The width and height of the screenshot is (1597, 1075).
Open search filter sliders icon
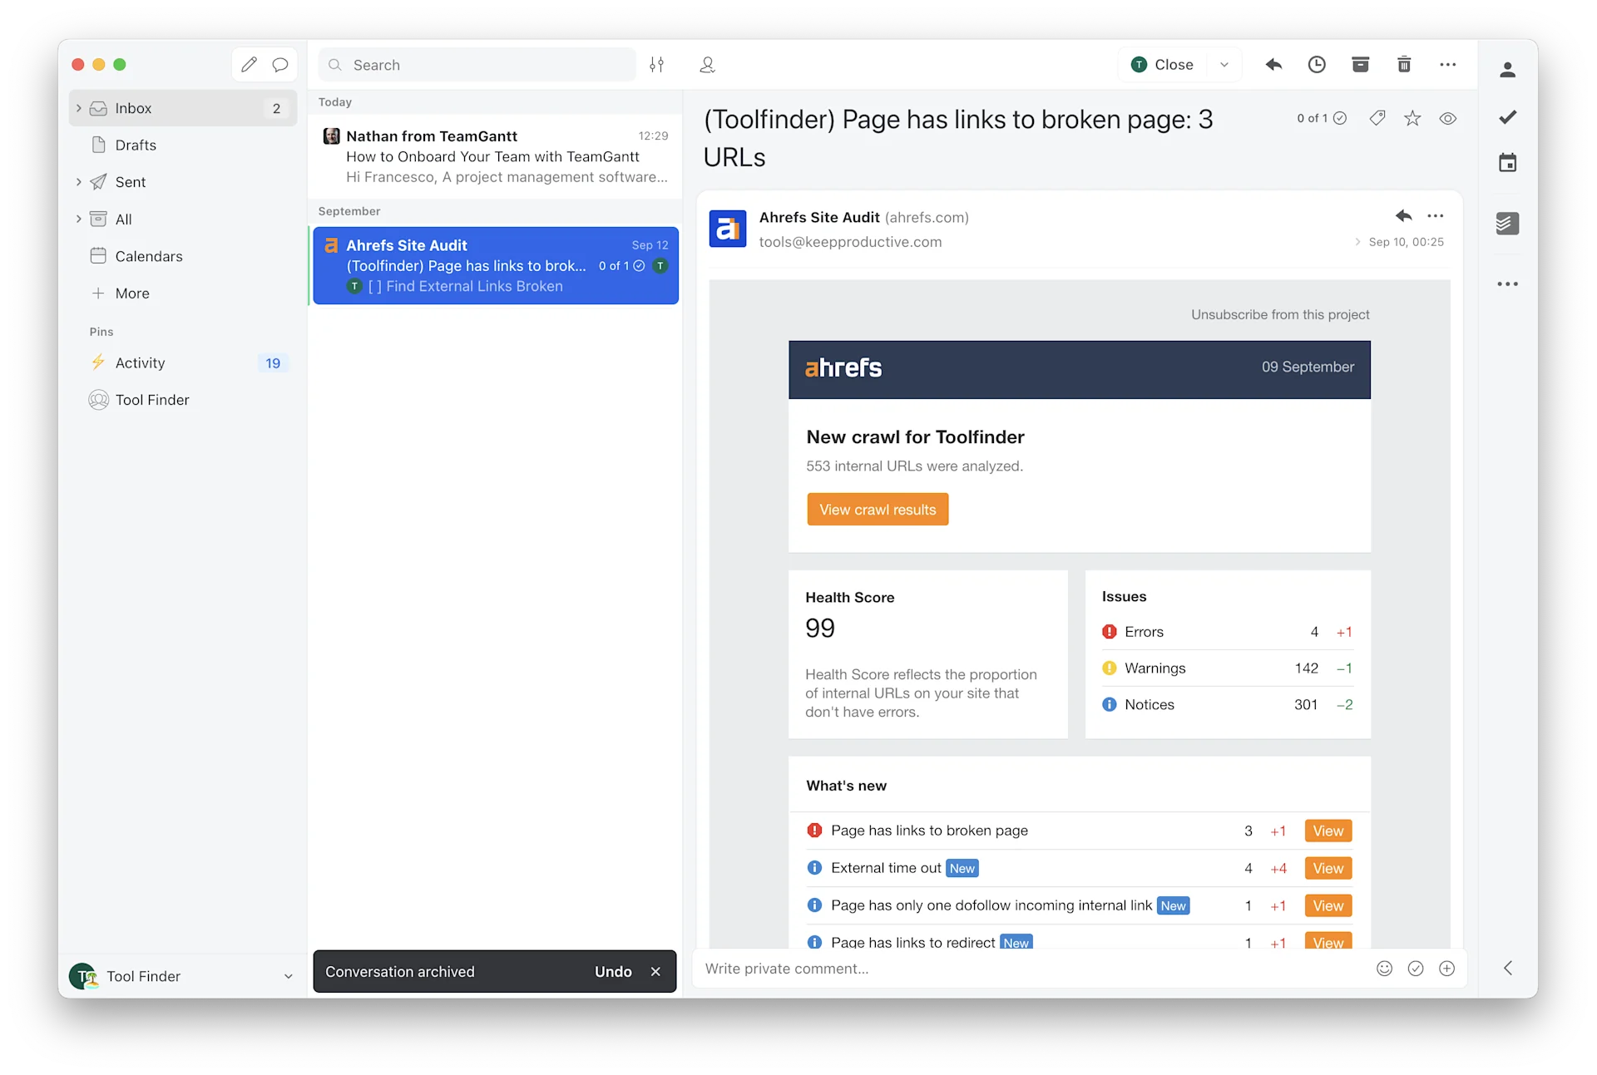pos(657,65)
